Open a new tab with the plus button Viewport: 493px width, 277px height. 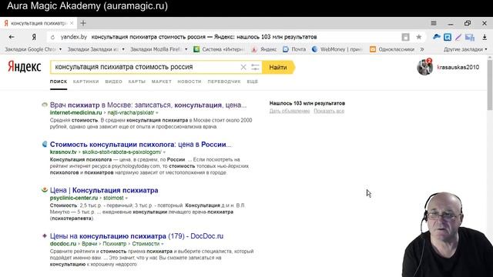[x=83, y=23]
